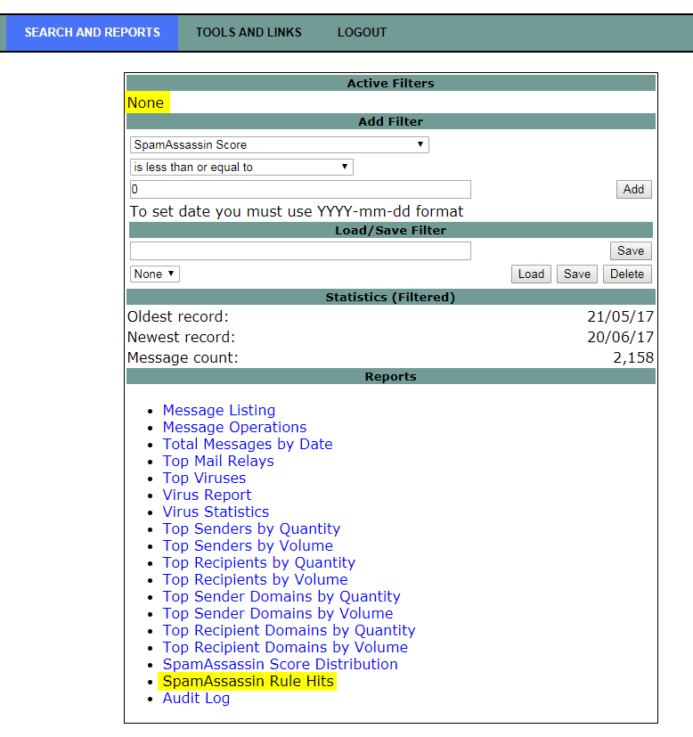Click the Active Filters section header
The image size is (693, 737).
390,83
